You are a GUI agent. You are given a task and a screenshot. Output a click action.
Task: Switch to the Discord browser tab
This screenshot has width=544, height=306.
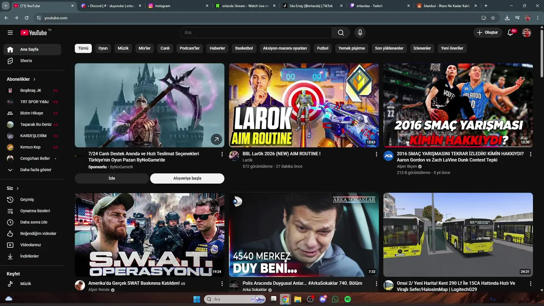point(111,6)
